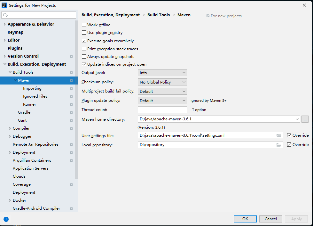The image size is (313, 226).
Task: Click into the Thread count field
Action: click(x=162, y=110)
